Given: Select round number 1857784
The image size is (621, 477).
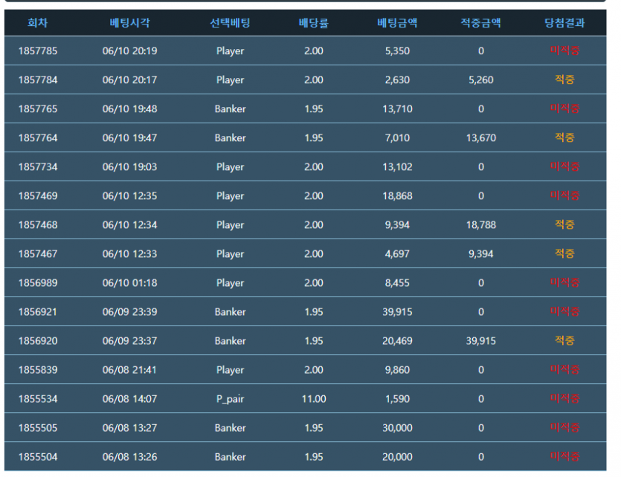Looking at the screenshot, I should (38, 80).
